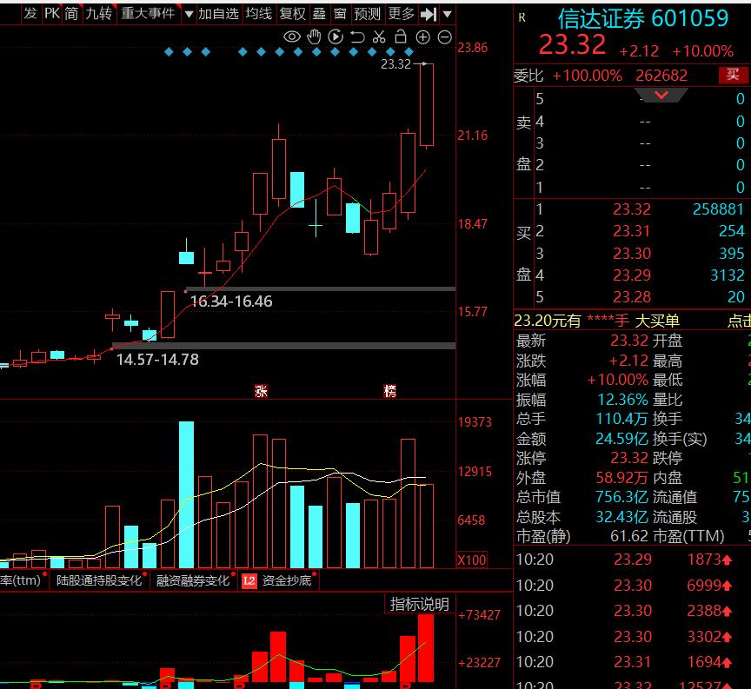Image resolution: width=751 pixels, height=689 pixels.
Task: Zoom out of the K-line chart
Action: 444,37
